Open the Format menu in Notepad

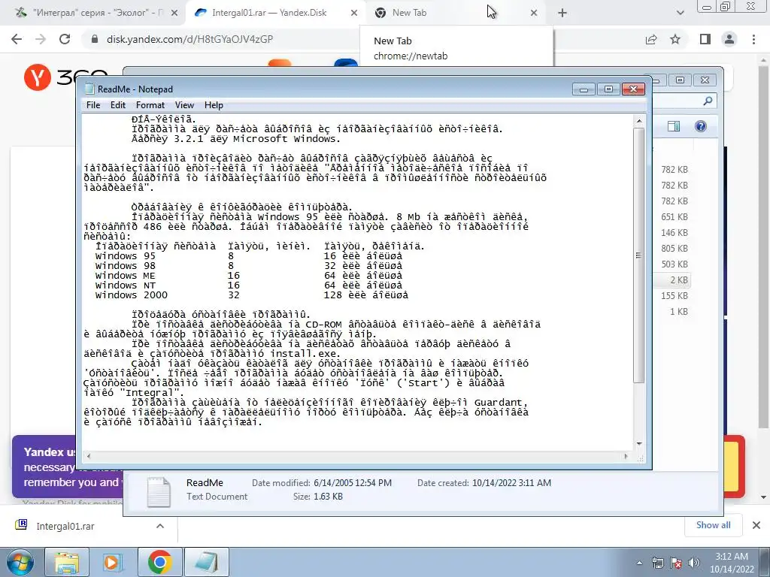tap(150, 105)
